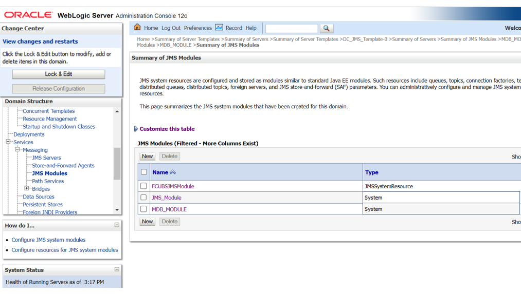Open the FCUBSJMSModule link
This screenshot has height=294, width=521.
pos(173,186)
